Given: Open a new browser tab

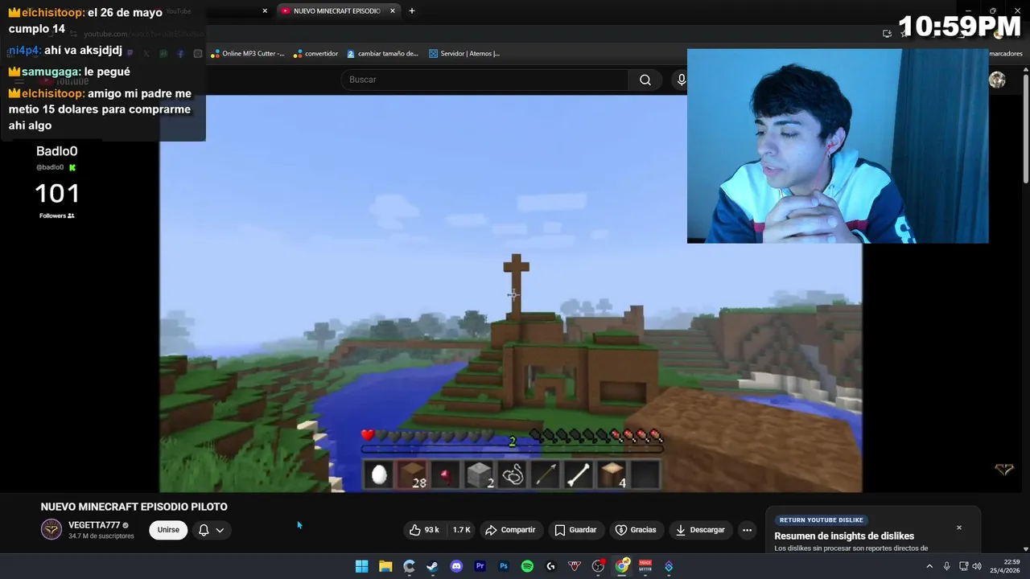Looking at the screenshot, I should (412, 11).
